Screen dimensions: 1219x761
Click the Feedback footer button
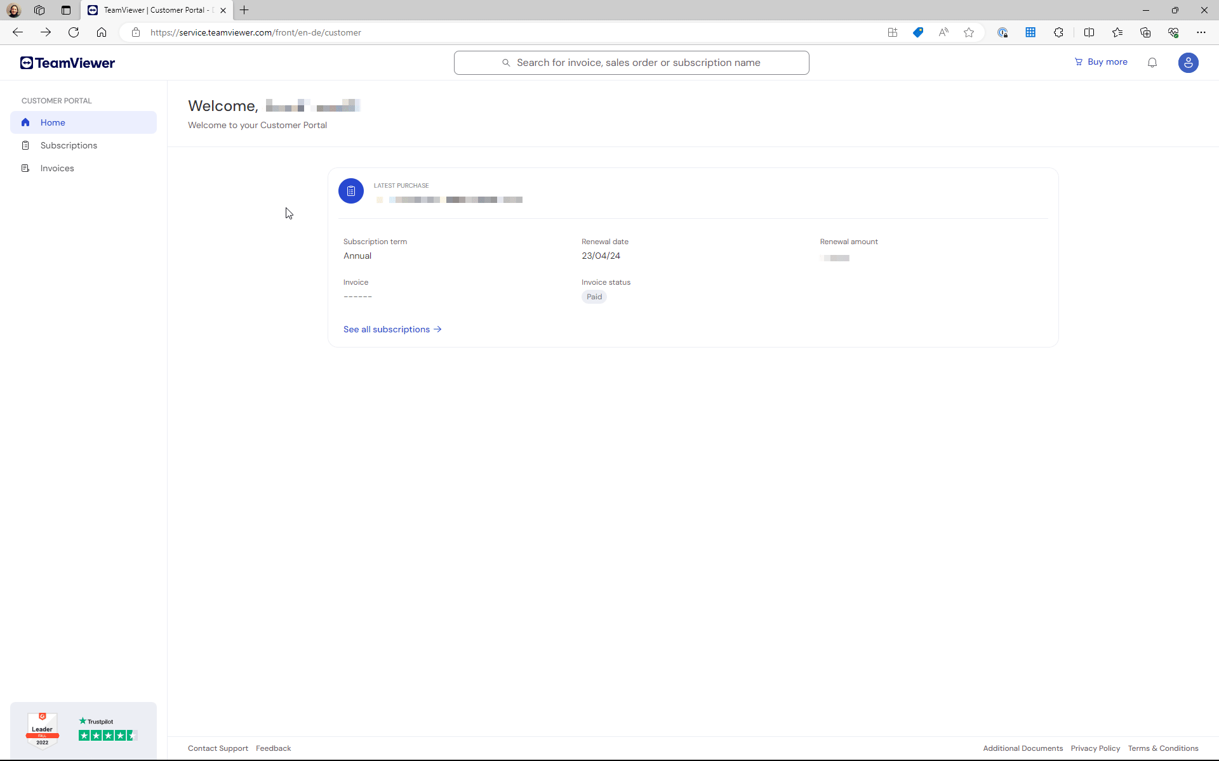(x=273, y=748)
